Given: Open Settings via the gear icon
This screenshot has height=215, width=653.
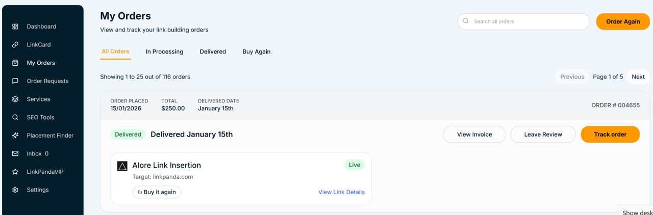Looking at the screenshot, I should click(x=15, y=190).
